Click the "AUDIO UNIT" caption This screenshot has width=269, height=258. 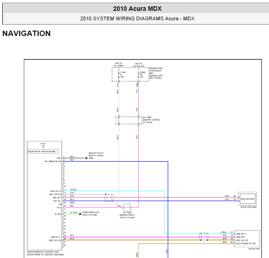(254, 249)
